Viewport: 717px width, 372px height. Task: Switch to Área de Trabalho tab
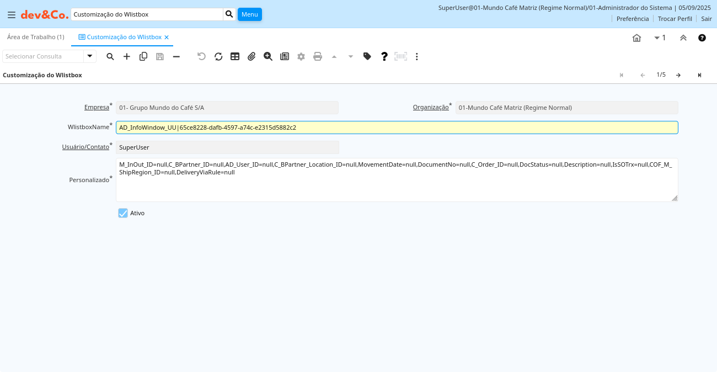(x=35, y=37)
